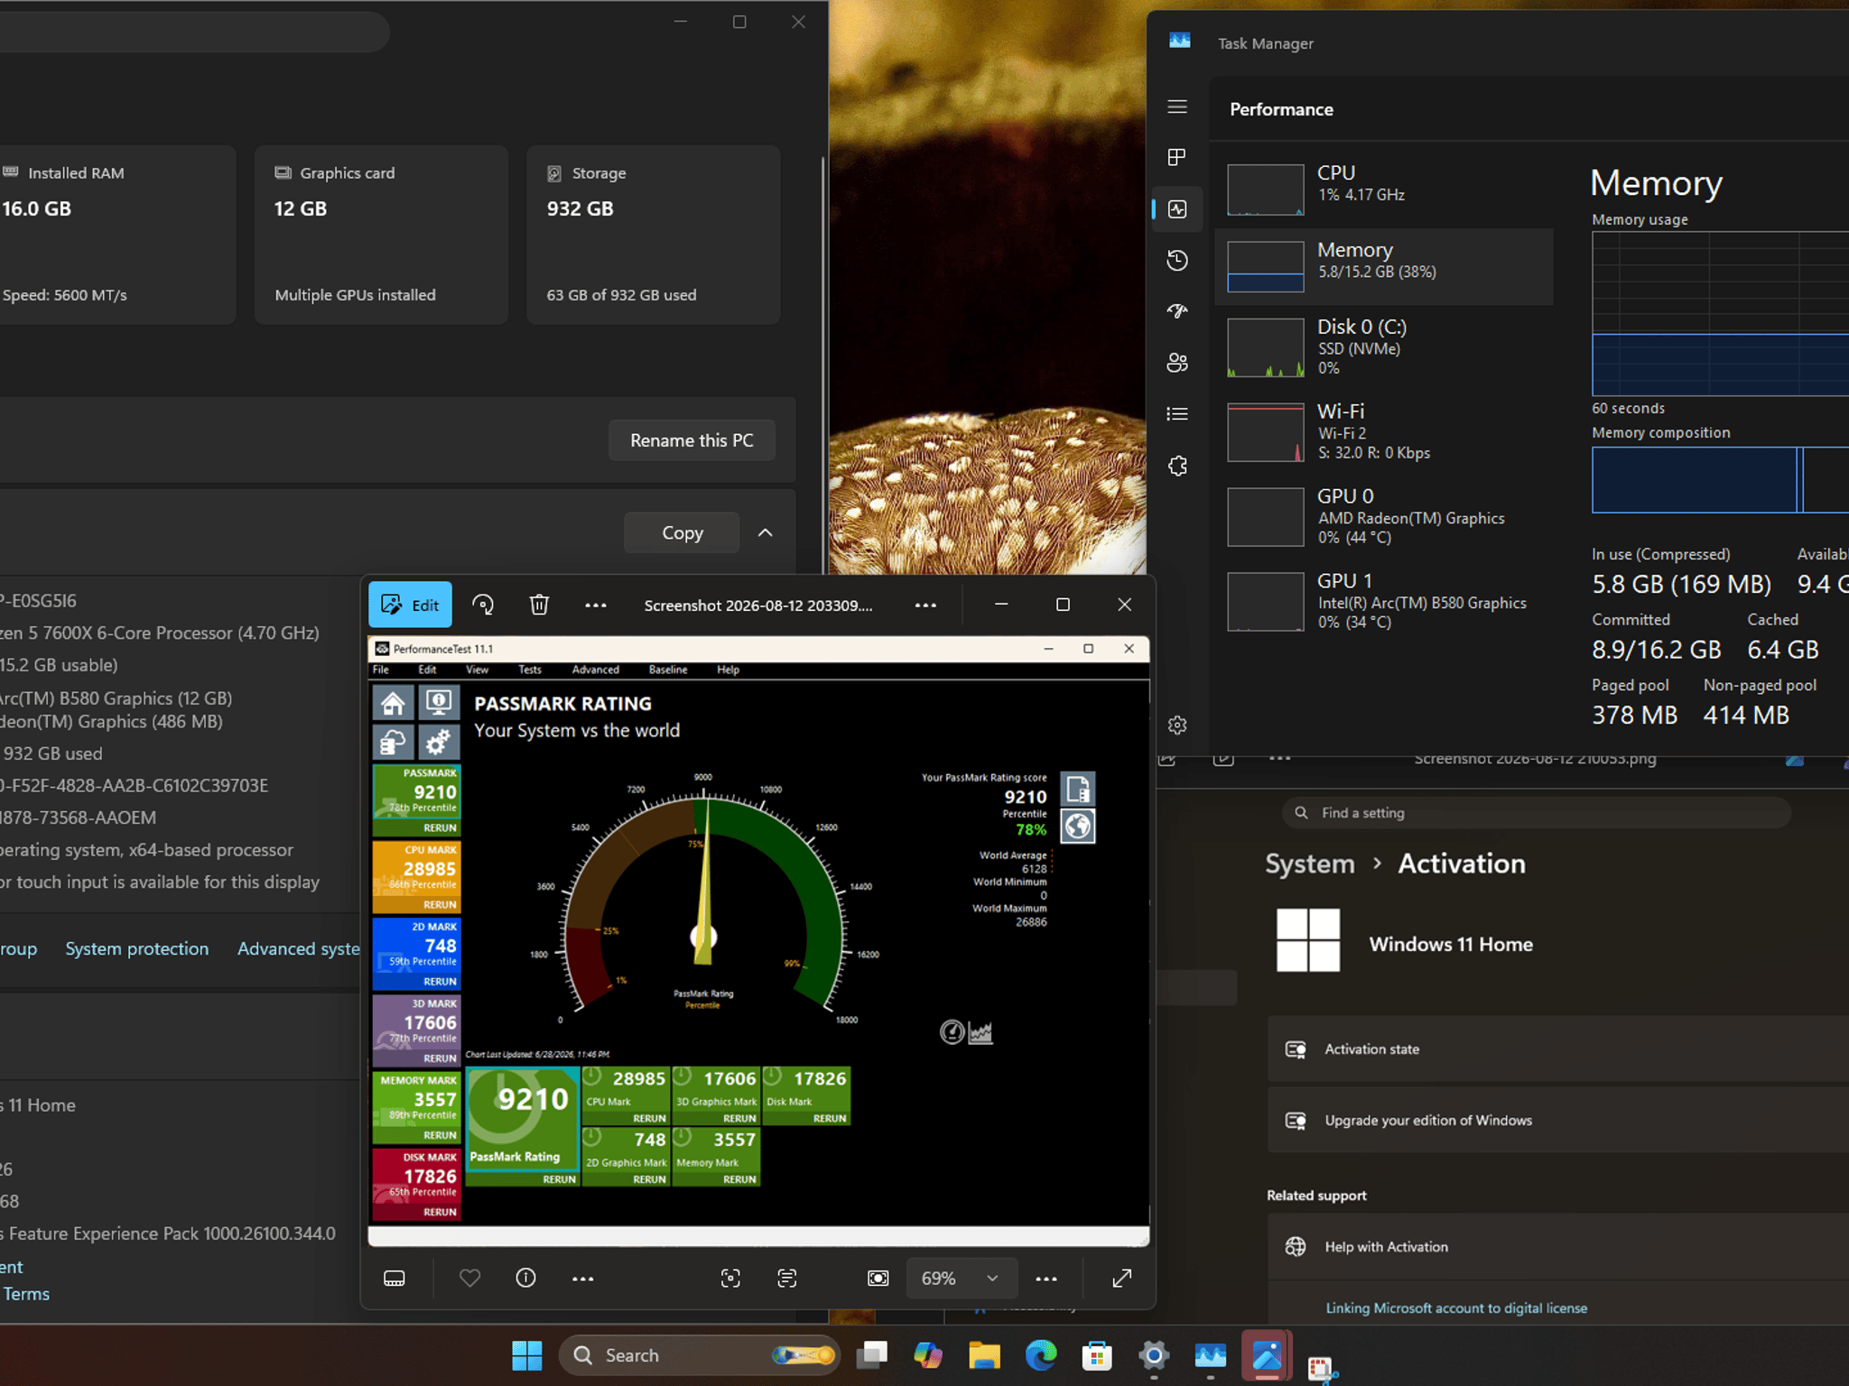
Task: Open Users page in Task Manager sidebar
Action: pos(1177,363)
